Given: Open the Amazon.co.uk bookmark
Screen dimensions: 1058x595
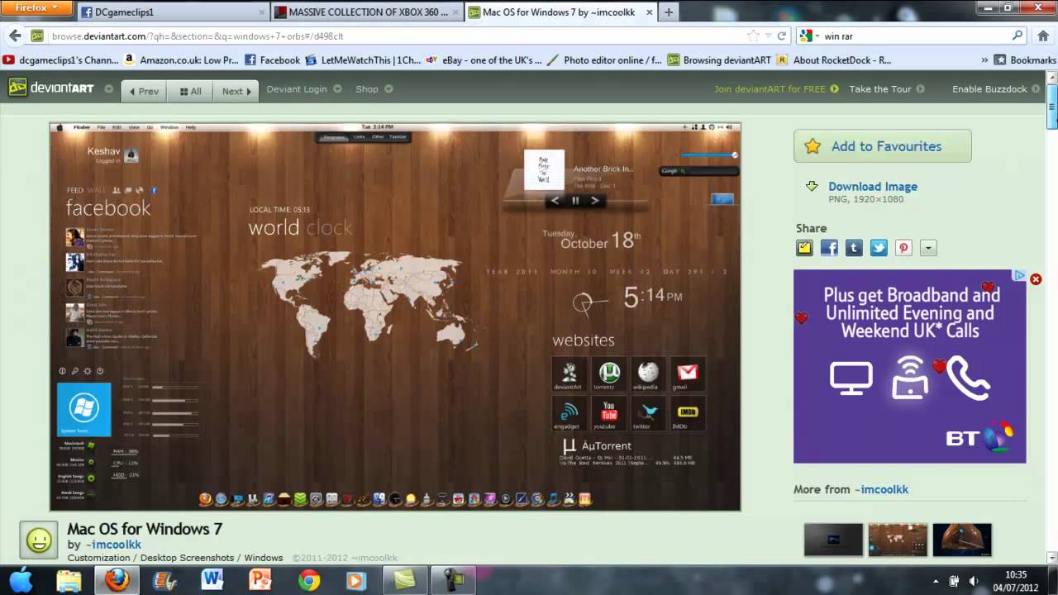Looking at the screenshot, I should pyautogui.click(x=181, y=59).
